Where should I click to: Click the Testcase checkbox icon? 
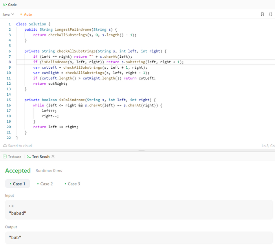click(x=5, y=157)
